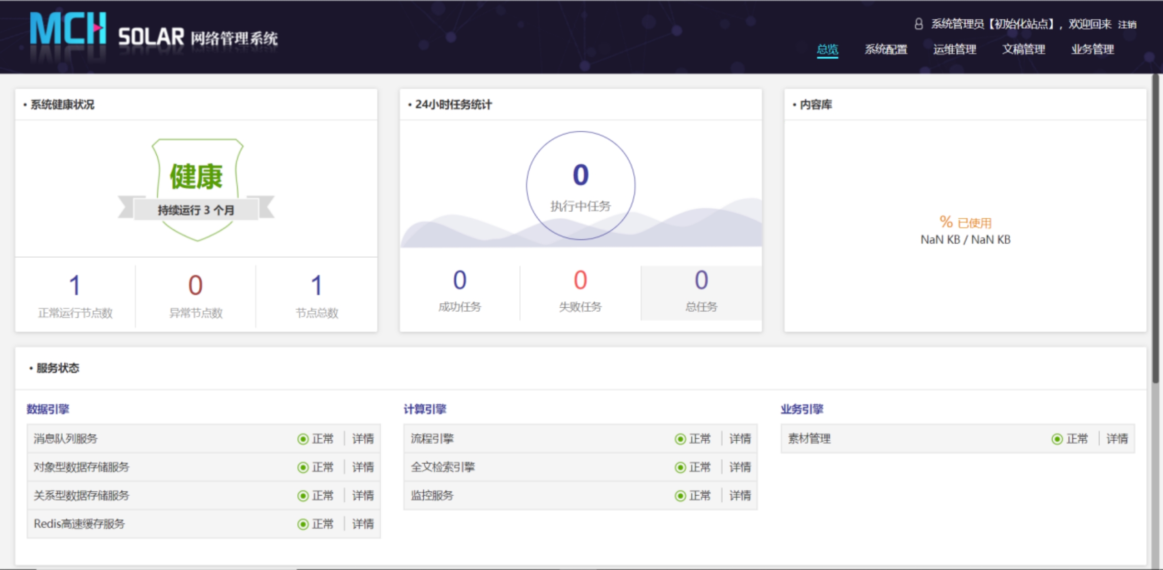Screen dimensions: 1163x570
Task: Click status icon for 监控服务
Action: click(x=680, y=496)
